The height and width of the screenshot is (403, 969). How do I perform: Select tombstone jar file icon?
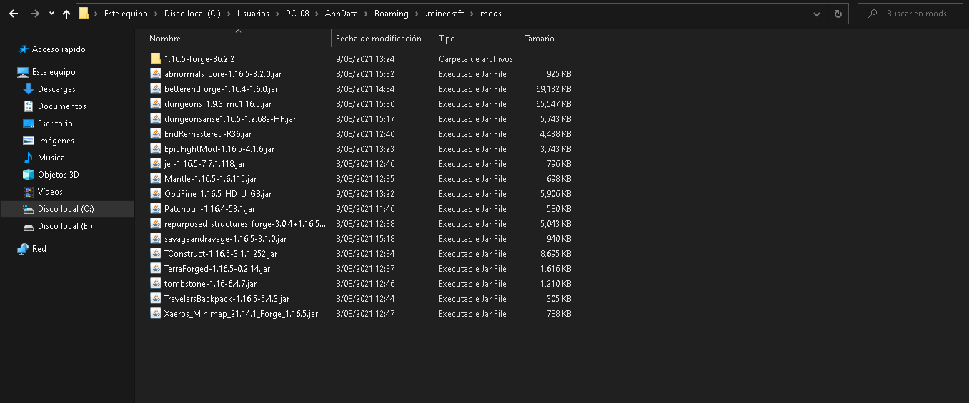point(156,283)
